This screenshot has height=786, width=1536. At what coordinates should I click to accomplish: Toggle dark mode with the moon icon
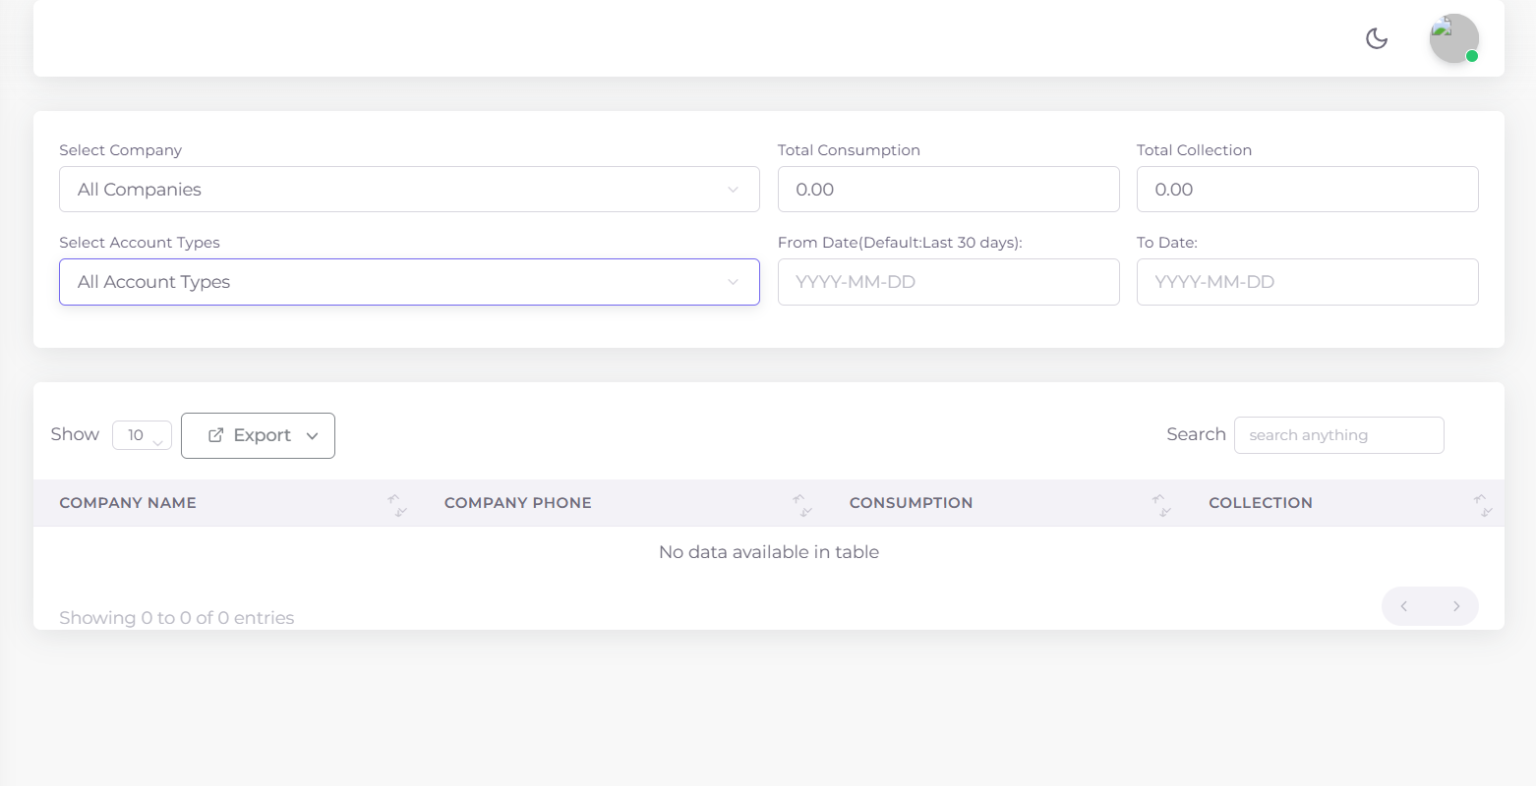tap(1377, 38)
